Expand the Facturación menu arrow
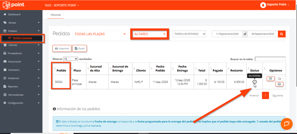297x134 pixels. click(39, 62)
